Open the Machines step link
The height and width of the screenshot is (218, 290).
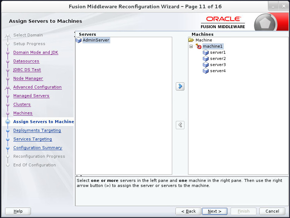pos(23,113)
